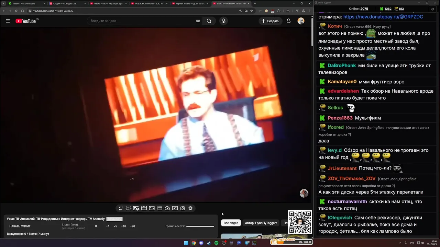Click username nocturnalwarmth in chat

(x=347, y=201)
